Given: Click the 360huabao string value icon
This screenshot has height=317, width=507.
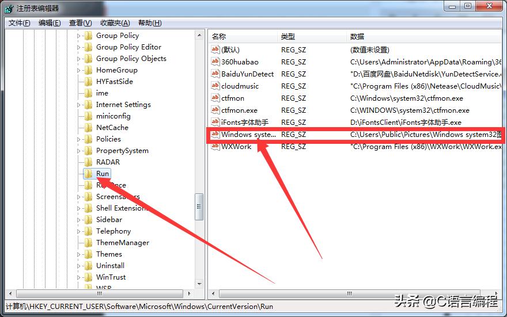Looking at the screenshot, I should (215, 62).
